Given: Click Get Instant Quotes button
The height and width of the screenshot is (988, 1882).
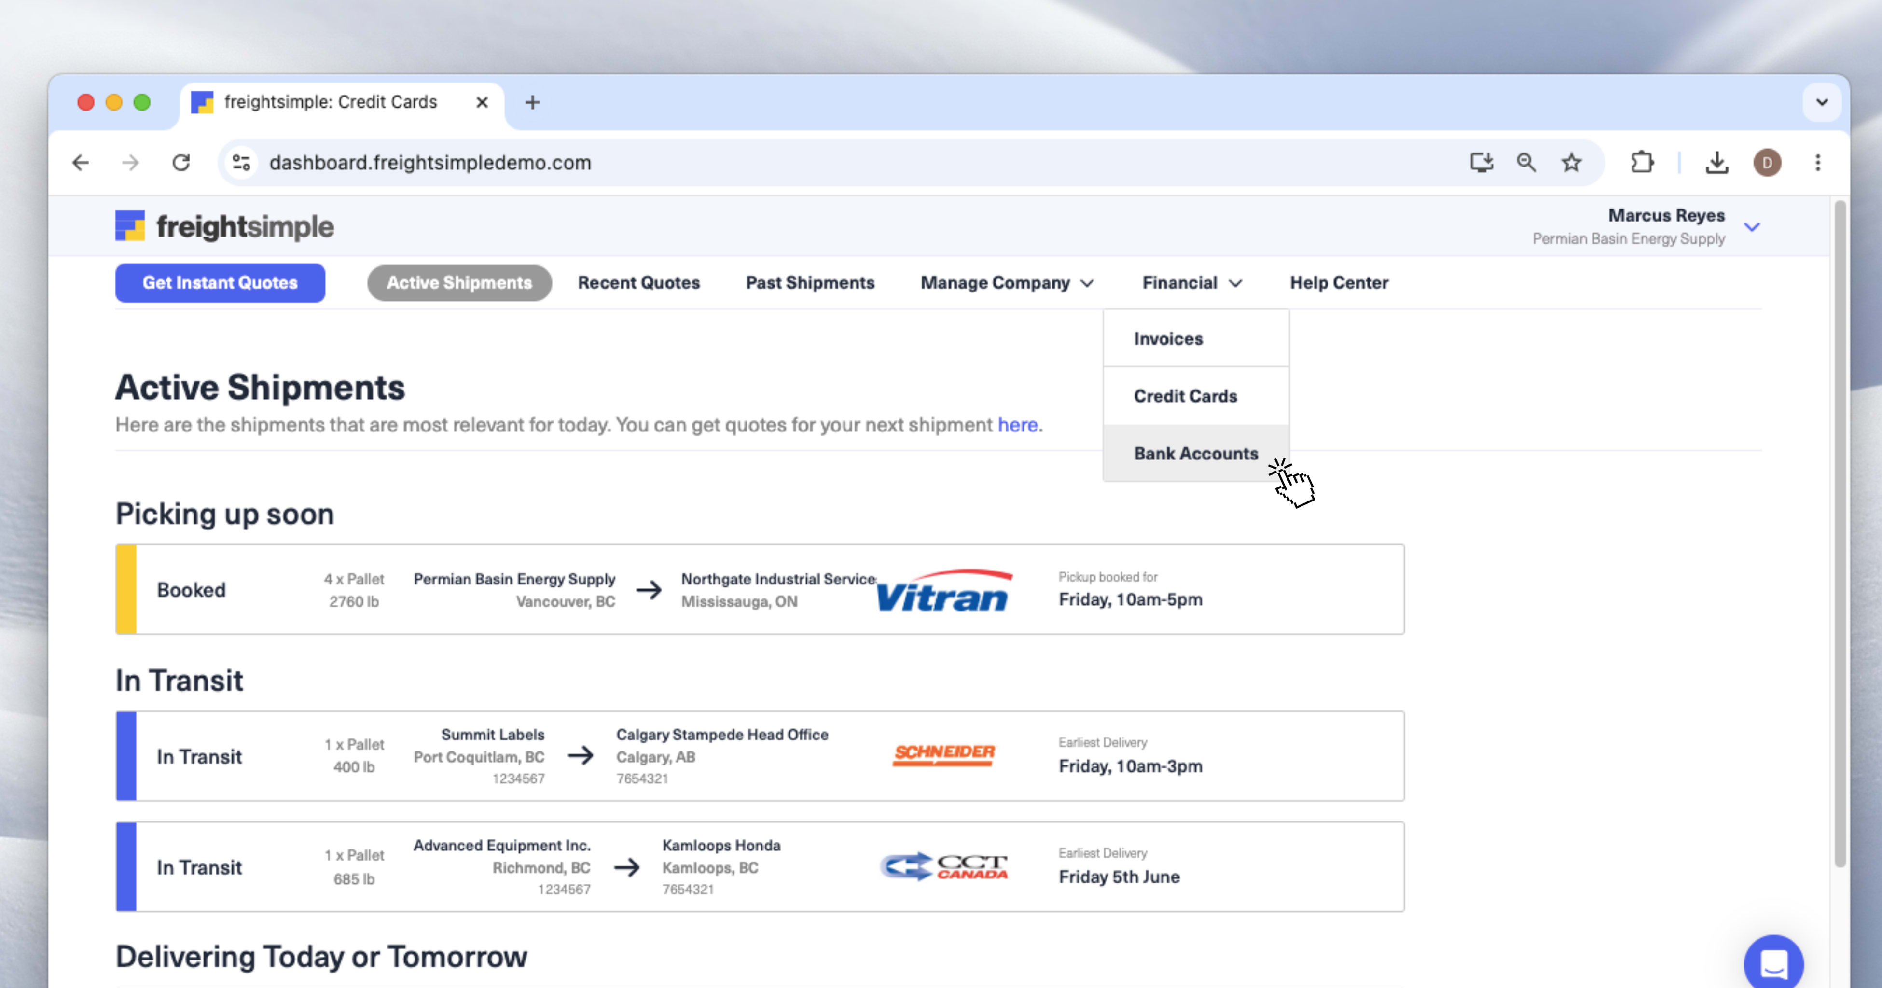Looking at the screenshot, I should point(220,283).
